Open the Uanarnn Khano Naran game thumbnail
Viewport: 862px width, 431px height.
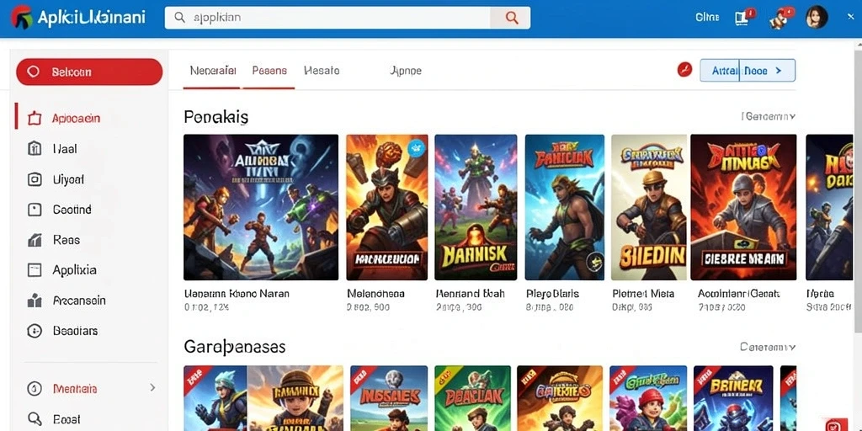point(261,207)
